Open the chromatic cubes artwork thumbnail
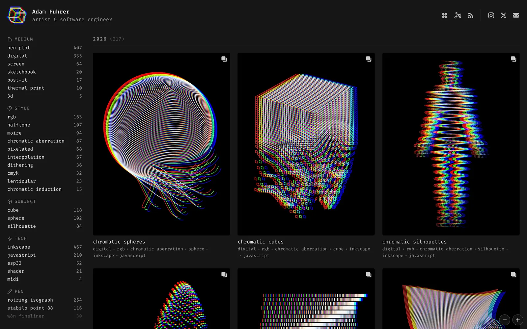The height and width of the screenshot is (329, 527). (306, 144)
